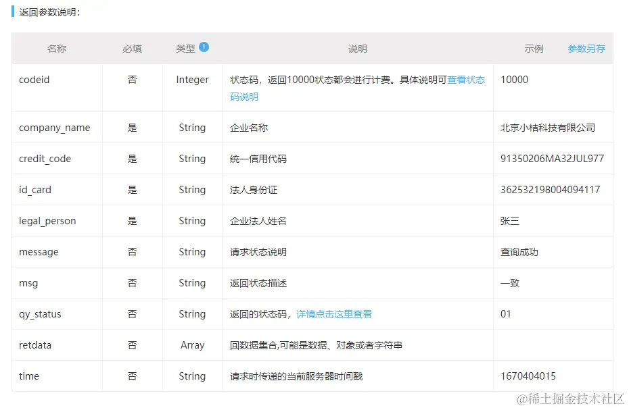Viewport: 629px width, 410px height.
Task: Open the 参数另存 link in table header
Action: point(586,49)
